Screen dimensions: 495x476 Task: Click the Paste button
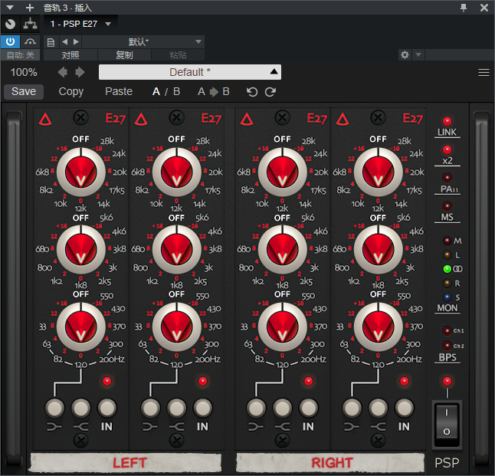119,92
